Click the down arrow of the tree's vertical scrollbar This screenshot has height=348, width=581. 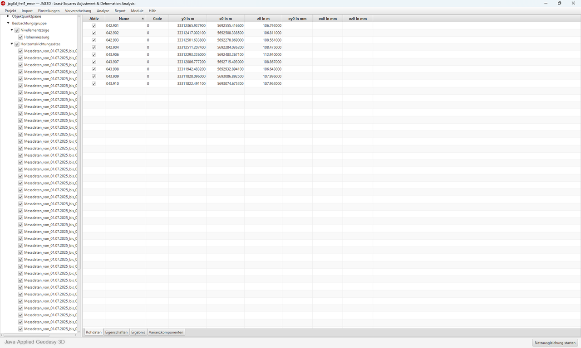pyautogui.click(x=79, y=332)
